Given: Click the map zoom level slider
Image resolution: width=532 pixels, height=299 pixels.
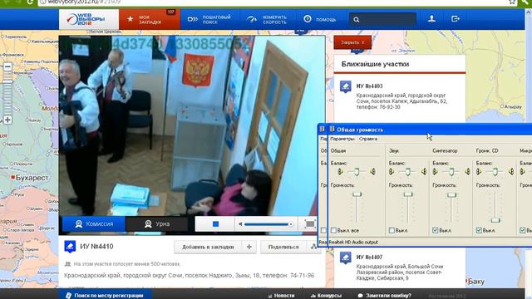Looking at the screenshot, I should (7, 93).
